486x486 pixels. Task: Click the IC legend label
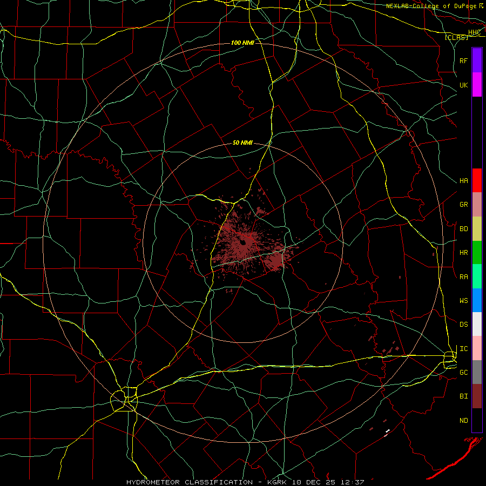click(464, 349)
